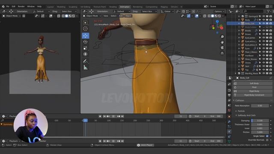This screenshot has width=274, height=154.
Task: Open the Object menu in viewport header
Action: tap(128, 16)
